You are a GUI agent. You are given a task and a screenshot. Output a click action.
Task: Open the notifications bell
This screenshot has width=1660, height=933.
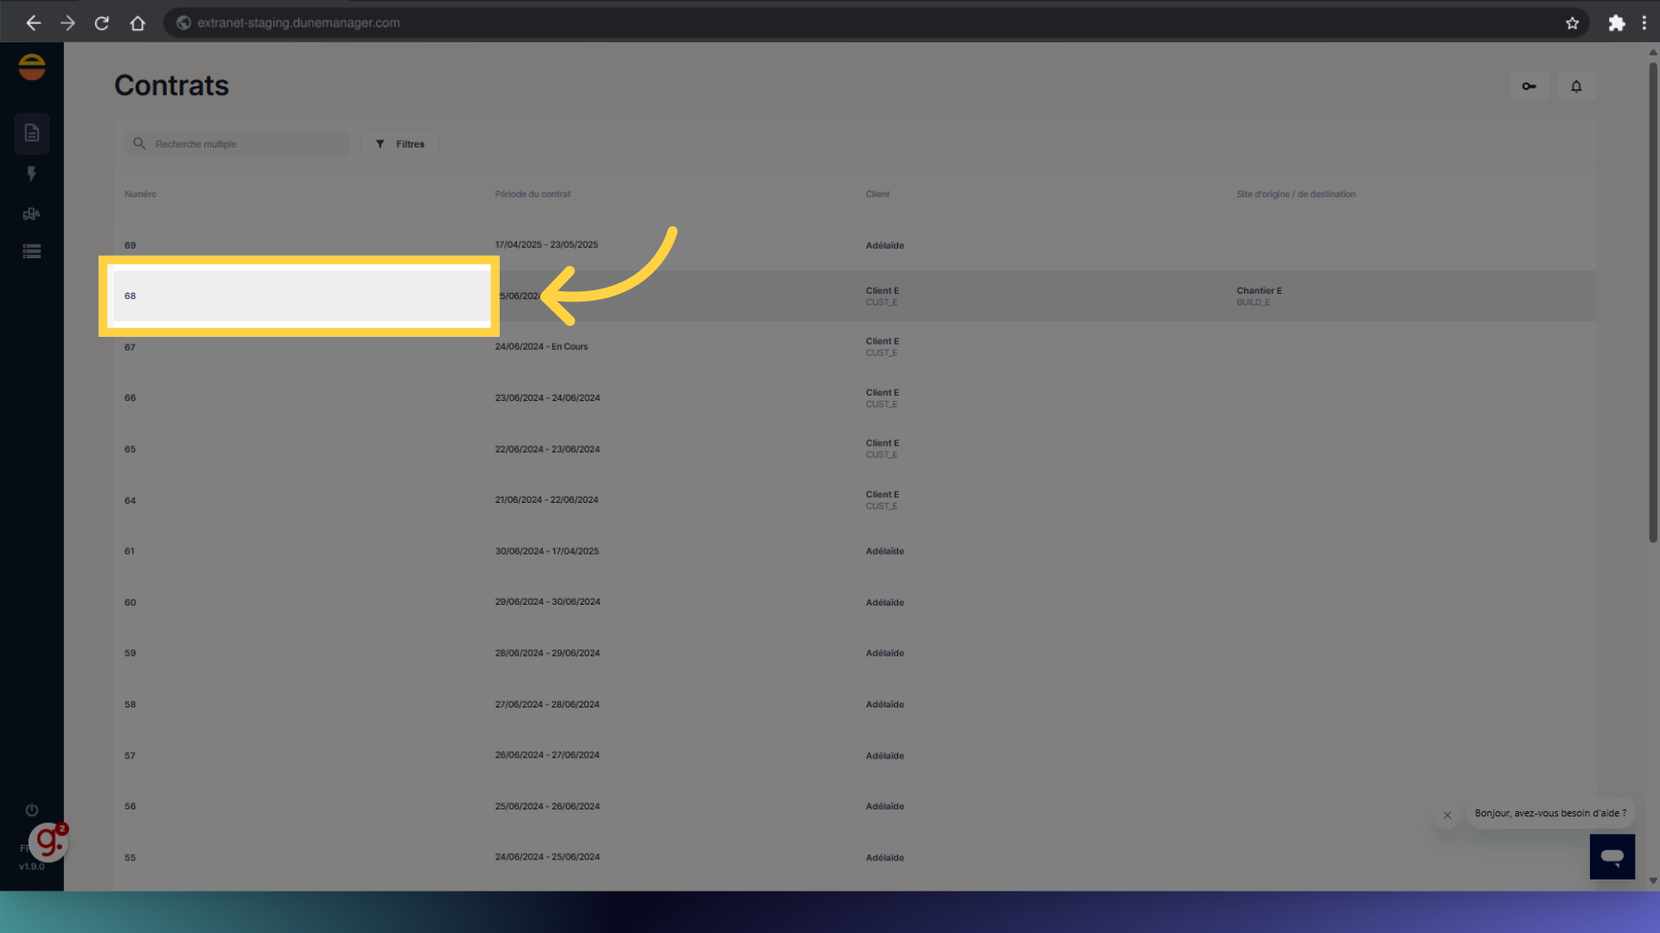1576,86
